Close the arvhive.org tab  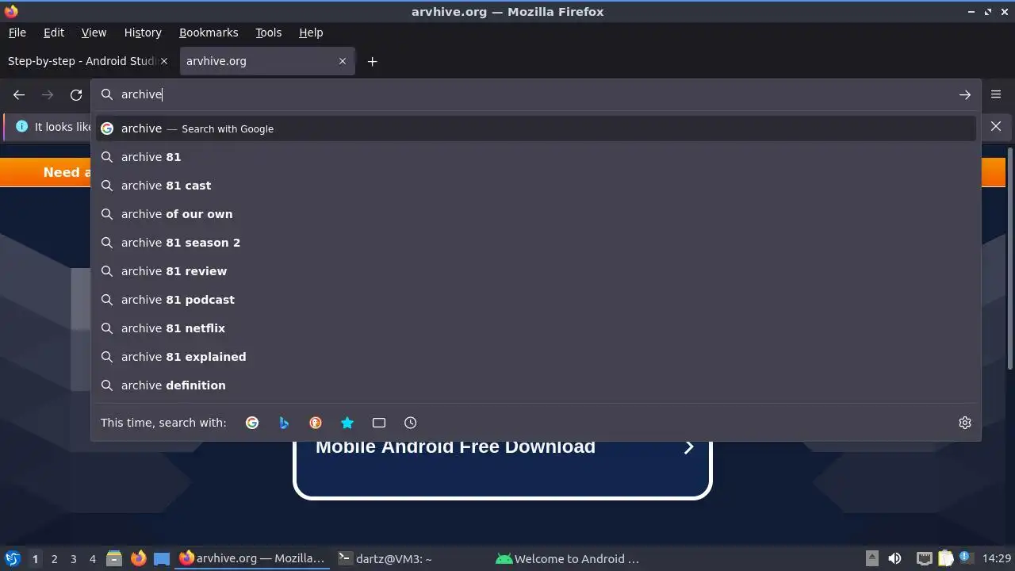click(343, 61)
